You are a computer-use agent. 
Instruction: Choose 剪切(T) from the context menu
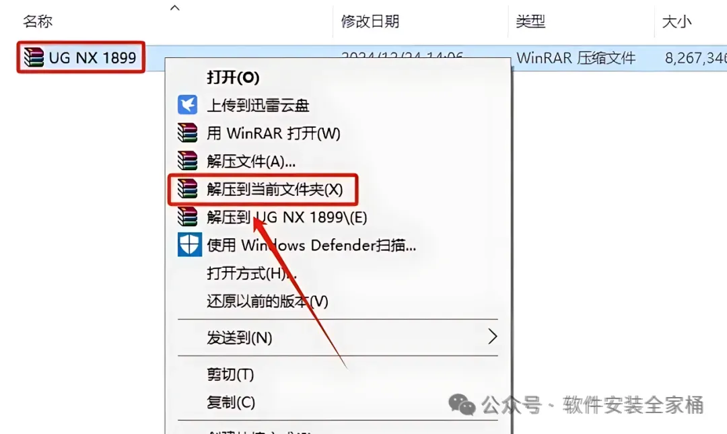[x=230, y=374]
